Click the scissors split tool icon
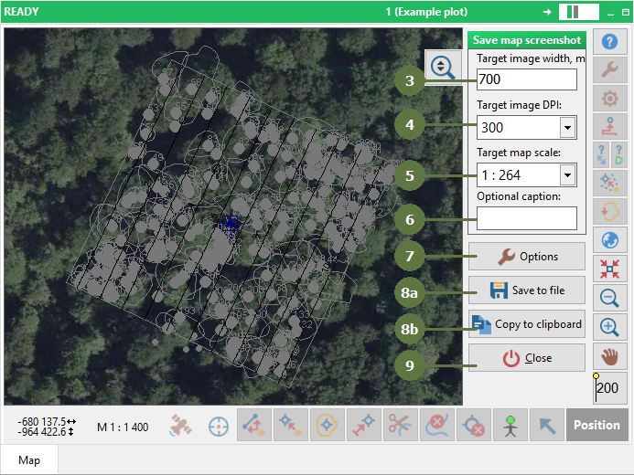Image resolution: width=634 pixels, height=475 pixels. (x=401, y=426)
